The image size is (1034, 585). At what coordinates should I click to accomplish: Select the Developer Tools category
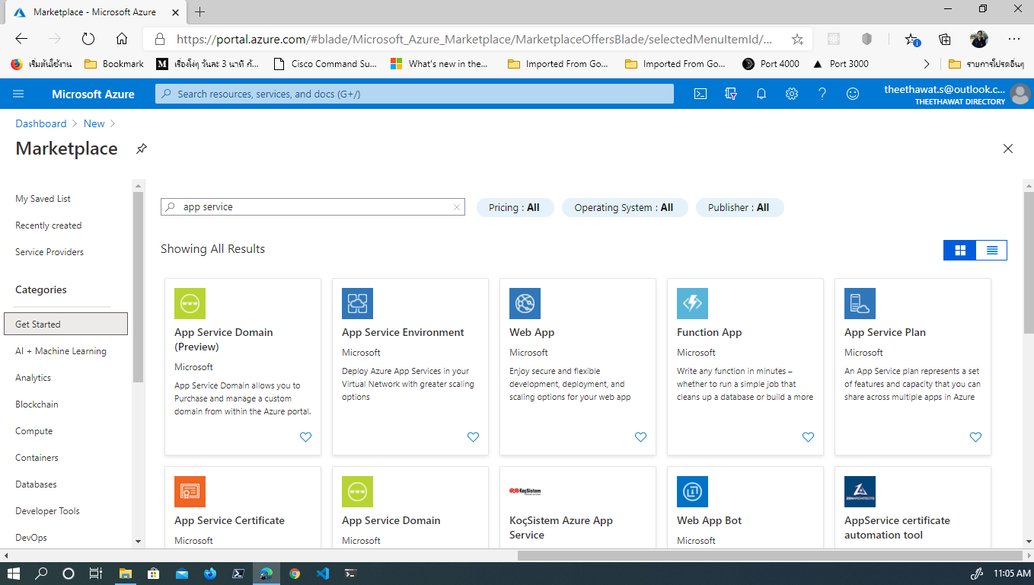pos(47,511)
